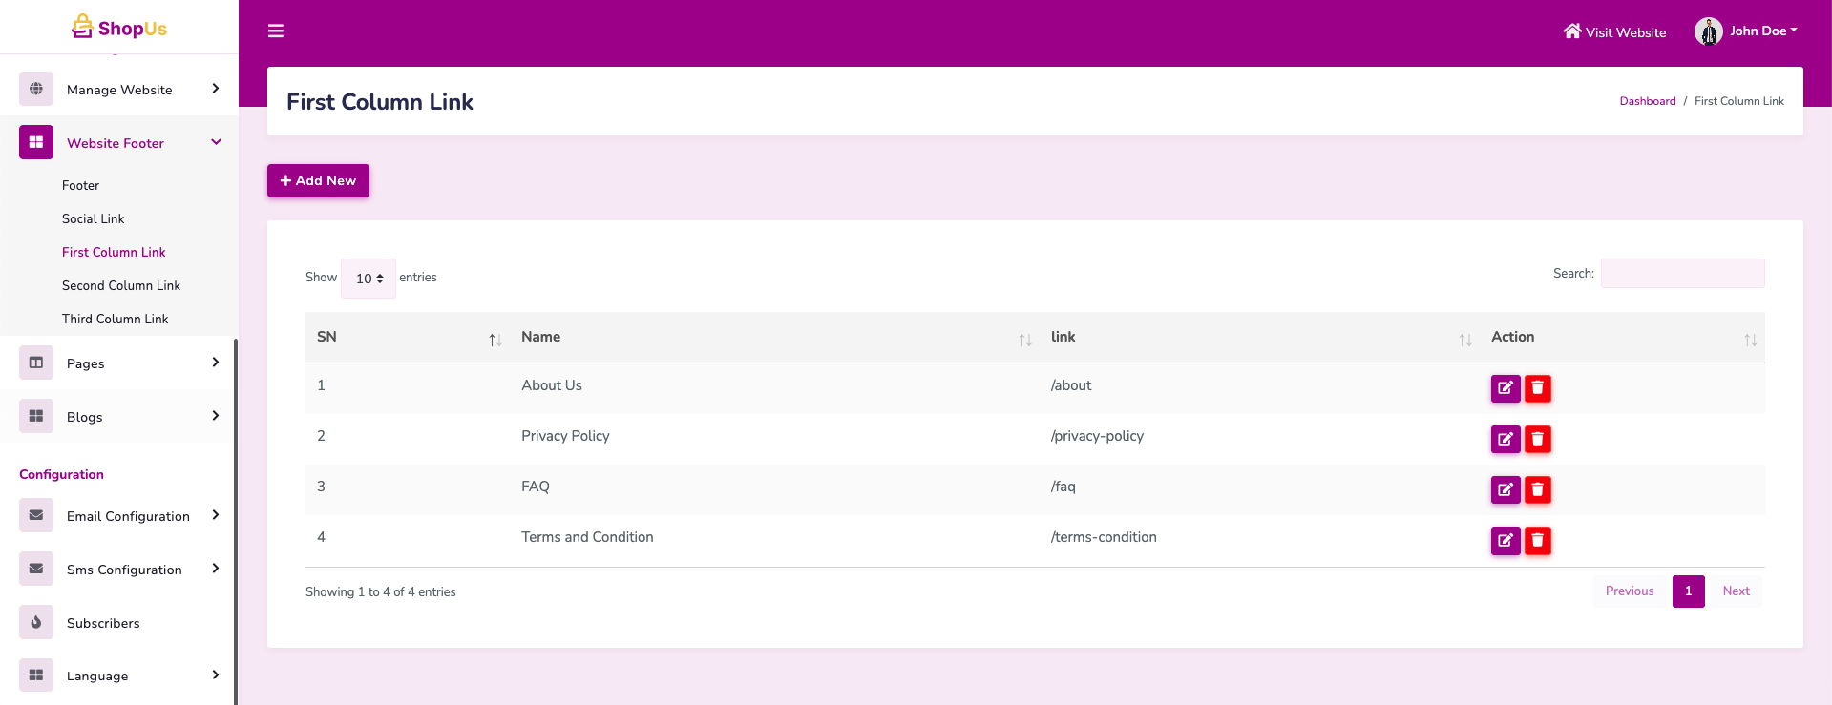Delete the Terms and Condition entry
This screenshot has width=1832, height=705.
[1537, 541]
